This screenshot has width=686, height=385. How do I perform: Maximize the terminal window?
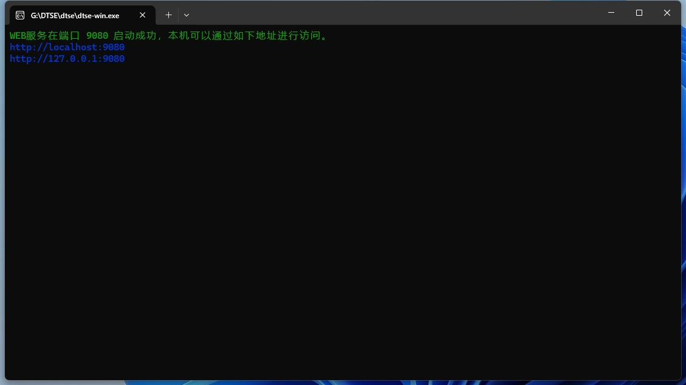[x=639, y=13]
